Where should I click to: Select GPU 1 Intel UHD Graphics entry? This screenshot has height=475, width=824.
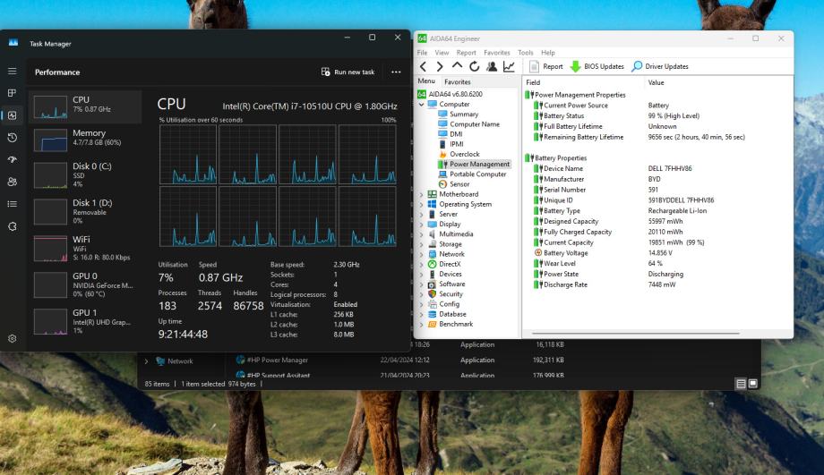tap(85, 321)
